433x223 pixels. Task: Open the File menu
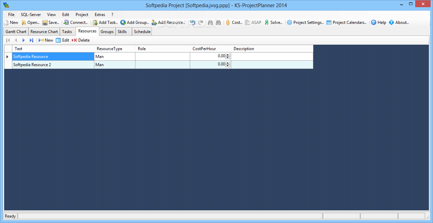[x=11, y=15]
